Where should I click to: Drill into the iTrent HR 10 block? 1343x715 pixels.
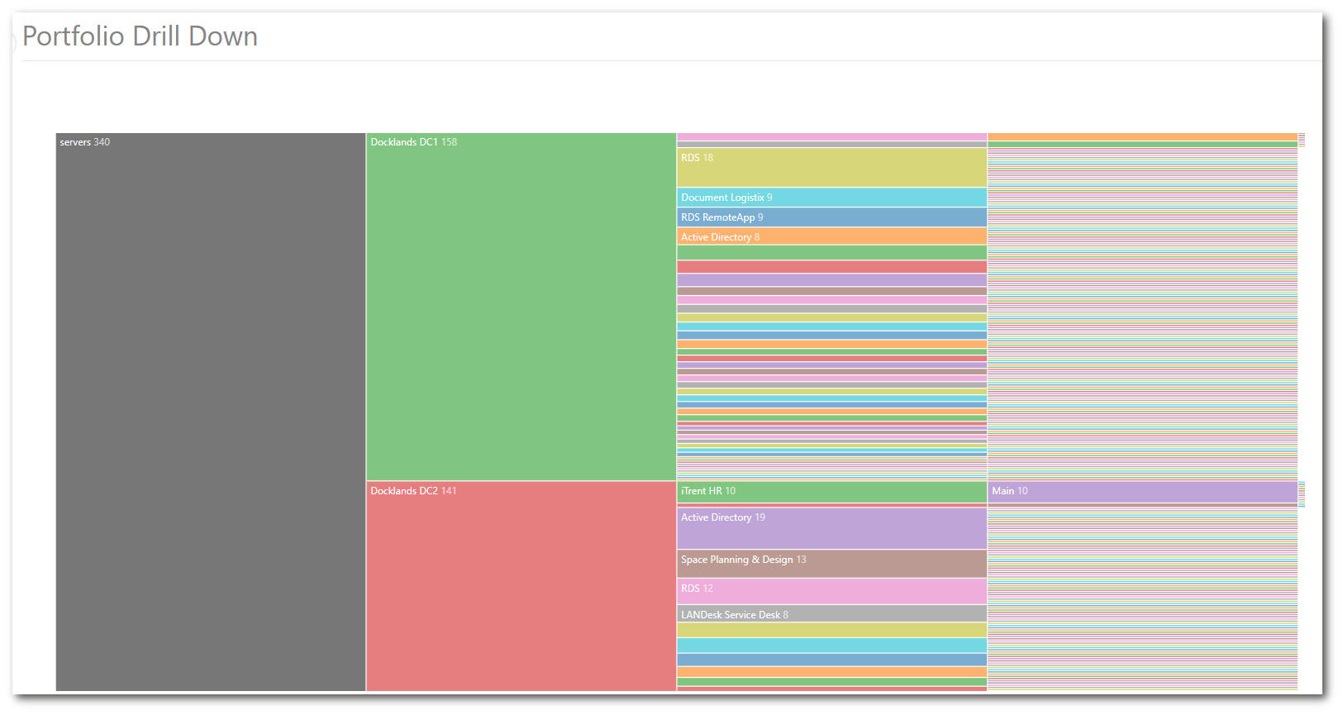tap(831, 492)
